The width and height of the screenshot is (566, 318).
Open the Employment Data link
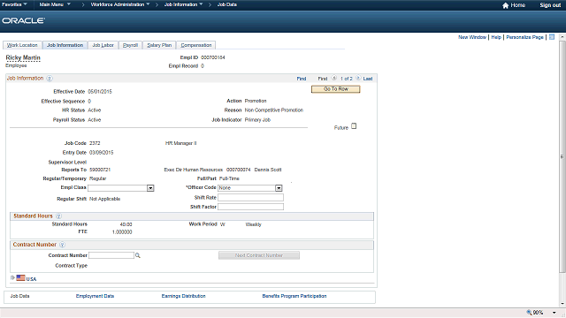[x=95, y=296]
